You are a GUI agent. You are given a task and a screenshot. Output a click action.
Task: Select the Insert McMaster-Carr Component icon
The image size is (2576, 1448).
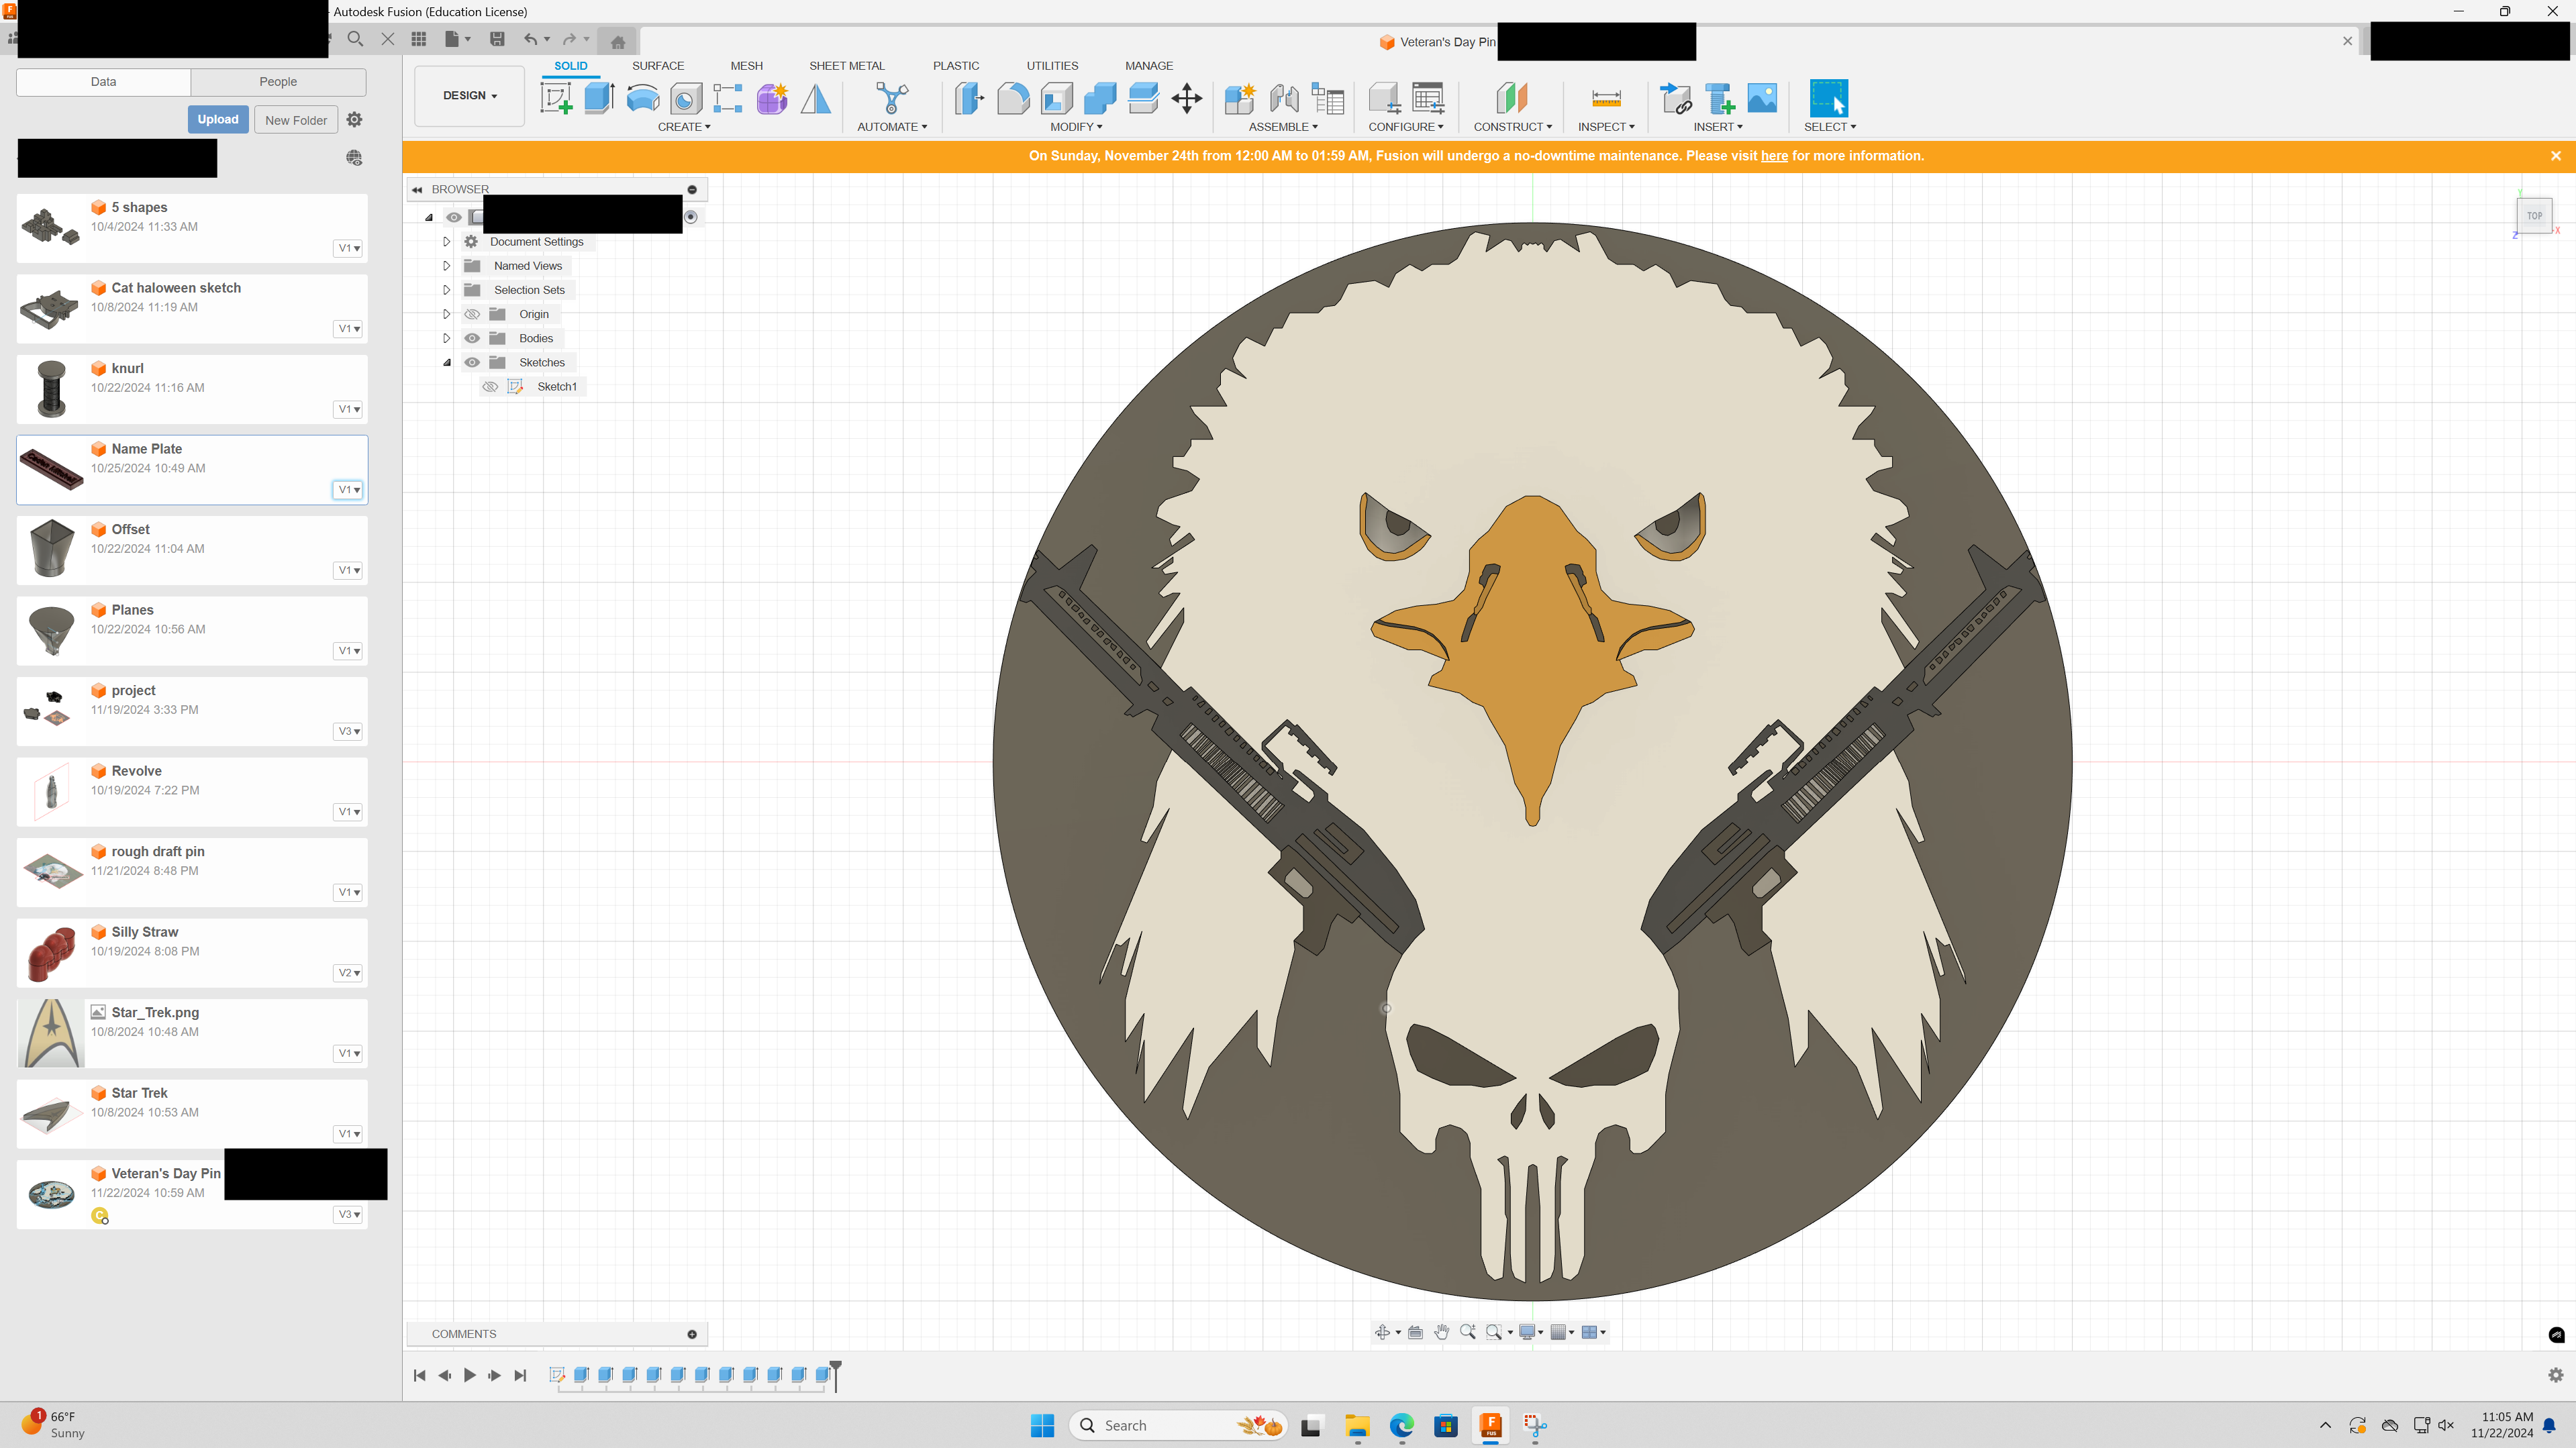[1720, 98]
